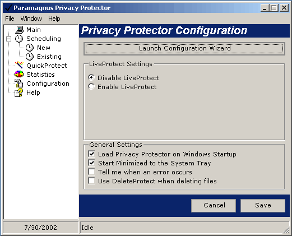
Task: Click the Help question mark icon
Action: [19, 92]
